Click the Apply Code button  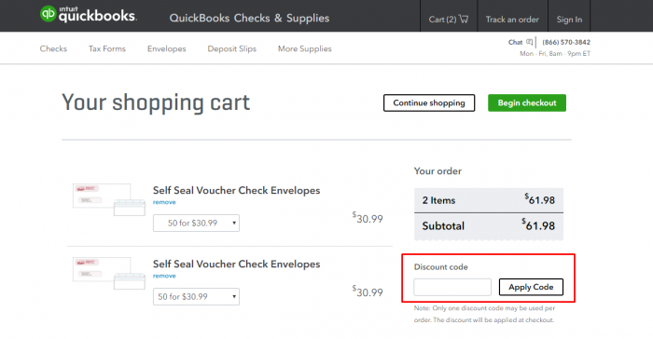(x=531, y=287)
